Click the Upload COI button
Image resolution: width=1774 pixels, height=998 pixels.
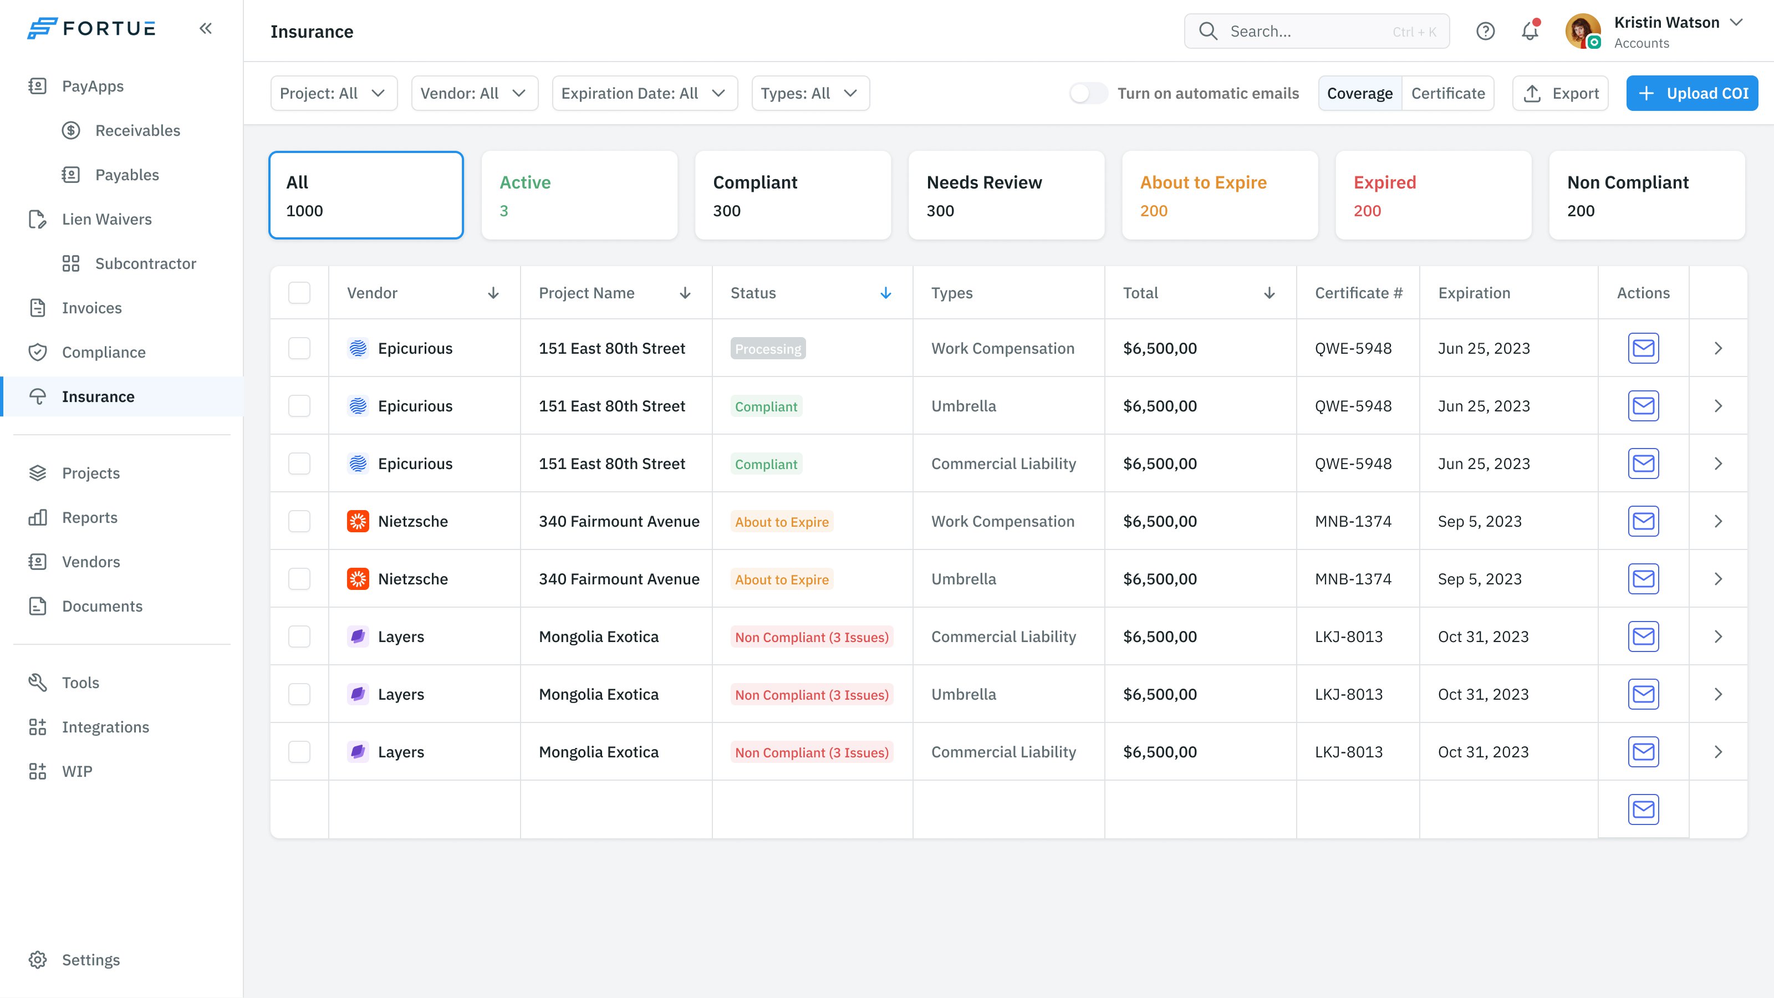(1692, 93)
